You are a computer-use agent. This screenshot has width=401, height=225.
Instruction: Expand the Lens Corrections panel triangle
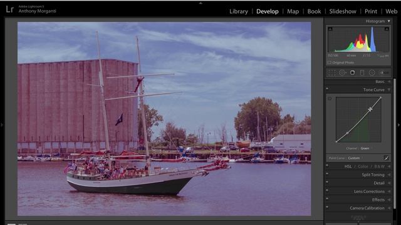[x=389, y=191]
